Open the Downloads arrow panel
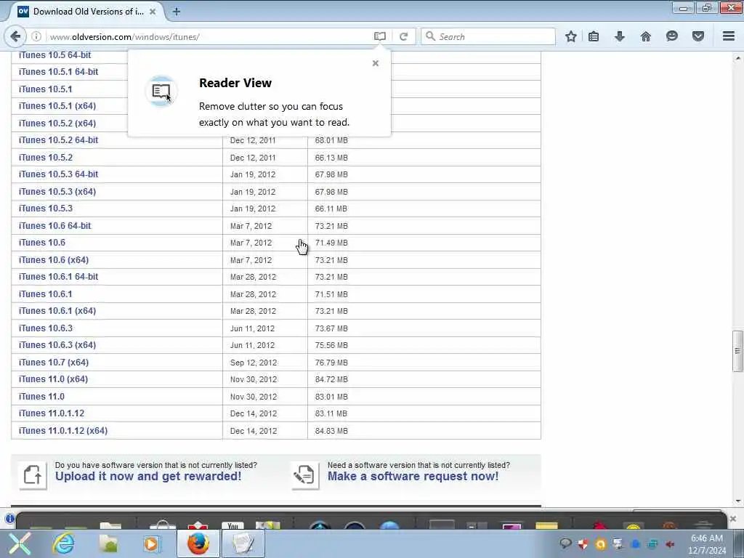Image resolution: width=744 pixels, height=558 pixels. (x=620, y=36)
